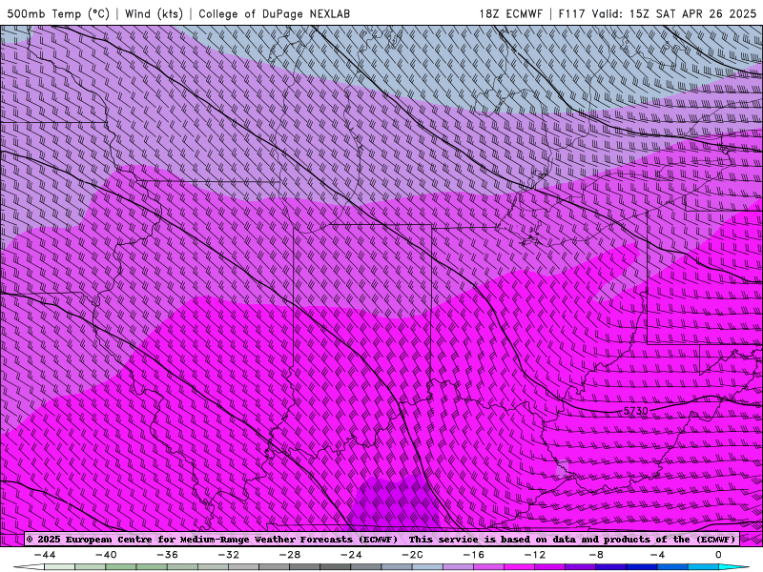Click the -20 colorbar label
The width and height of the screenshot is (763, 572).
click(x=412, y=555)
